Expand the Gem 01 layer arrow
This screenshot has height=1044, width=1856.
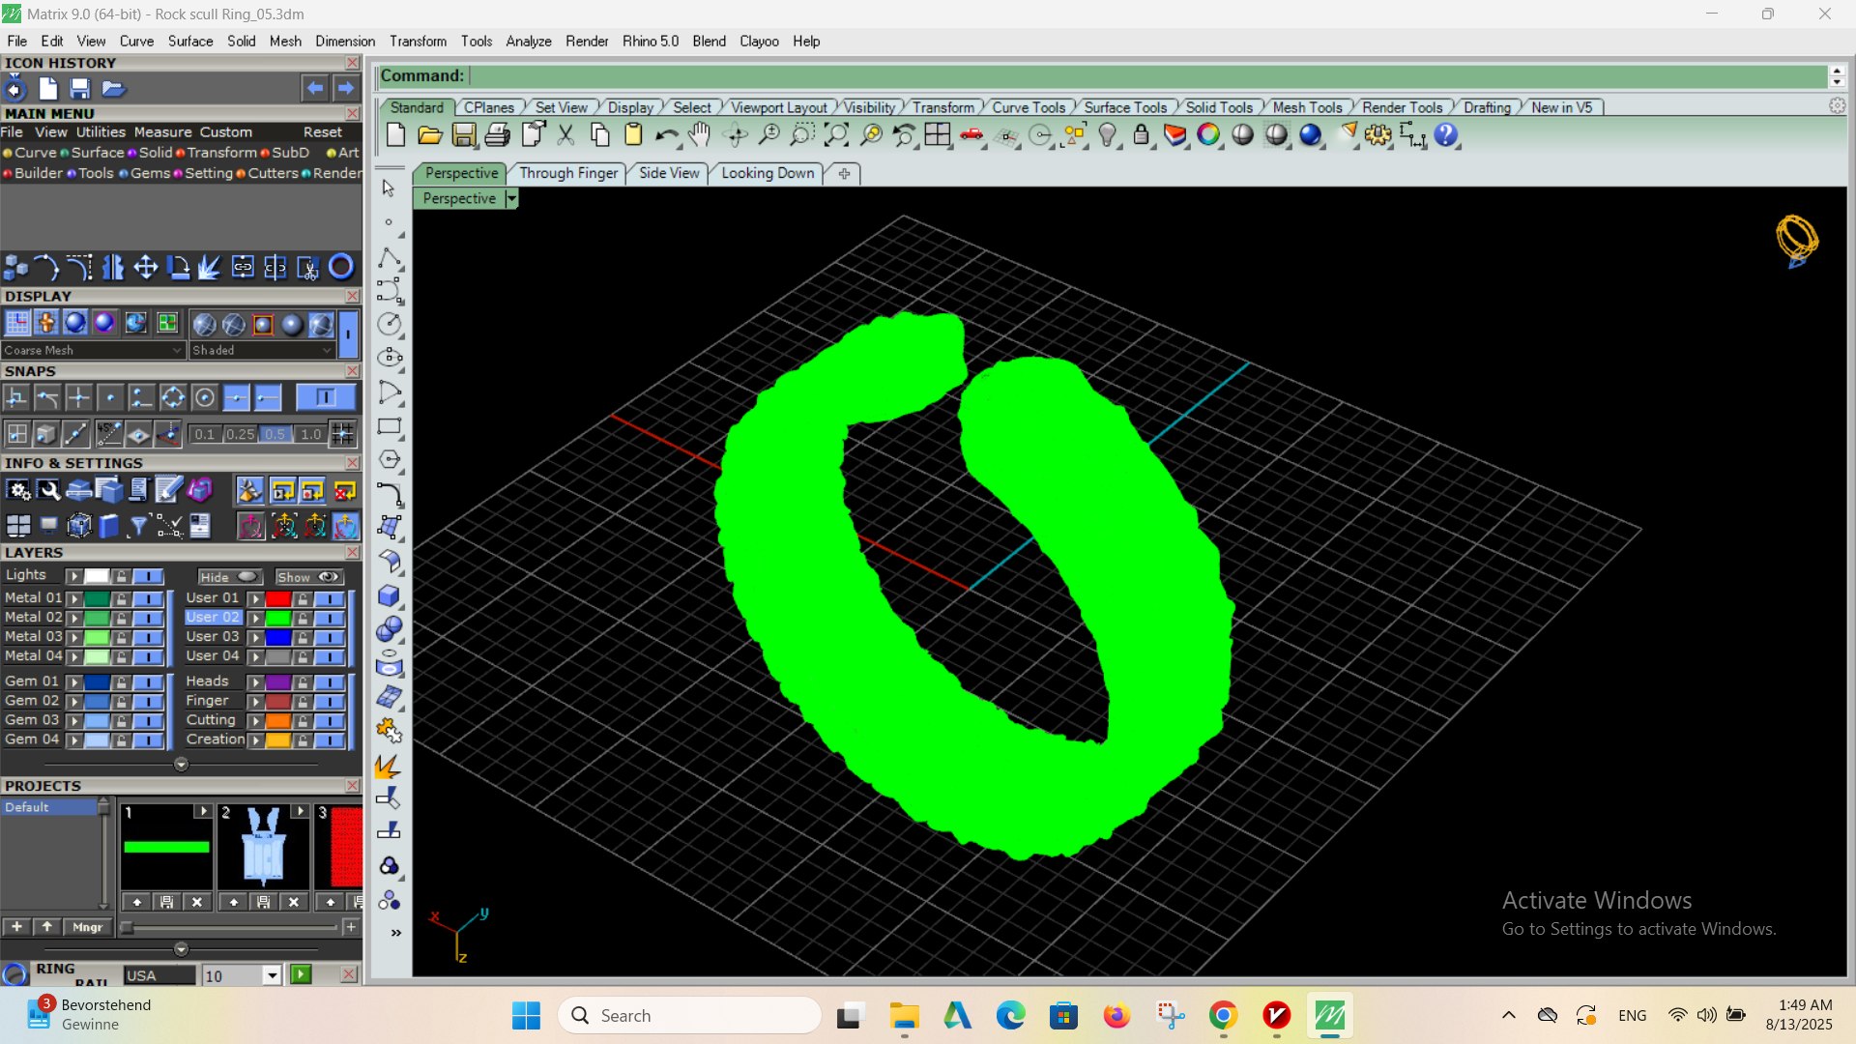pyautogui.click(x=73, y=682)
